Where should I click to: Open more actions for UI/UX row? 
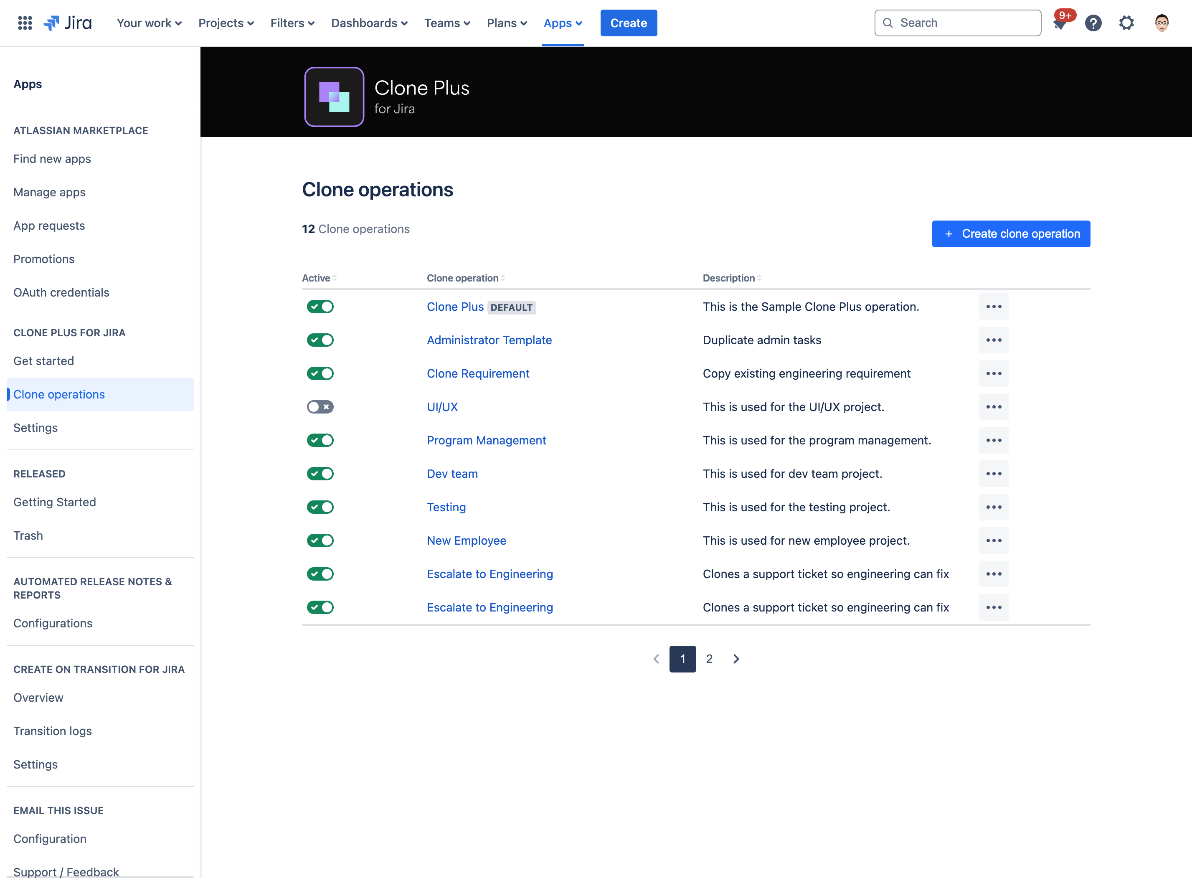point(994,407)
